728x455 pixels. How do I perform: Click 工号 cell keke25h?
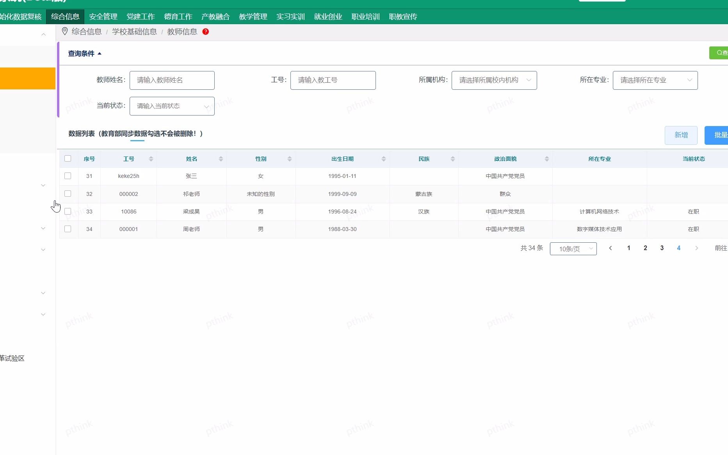[x=128, y=176]
